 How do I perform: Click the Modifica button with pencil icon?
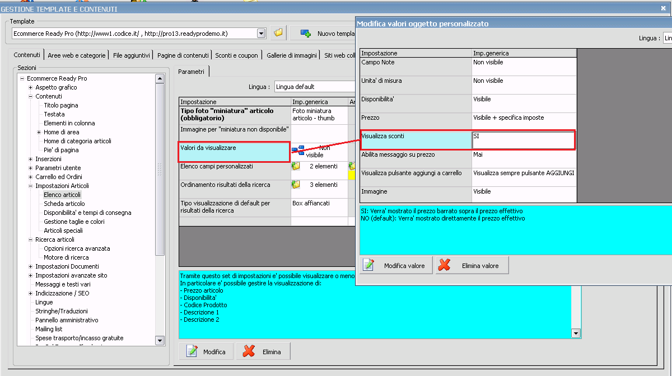click(206, 351)
